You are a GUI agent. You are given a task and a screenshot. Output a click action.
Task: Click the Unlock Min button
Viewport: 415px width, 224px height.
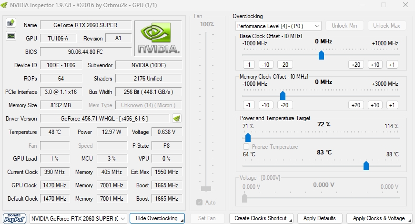click(x=344, y=26)
